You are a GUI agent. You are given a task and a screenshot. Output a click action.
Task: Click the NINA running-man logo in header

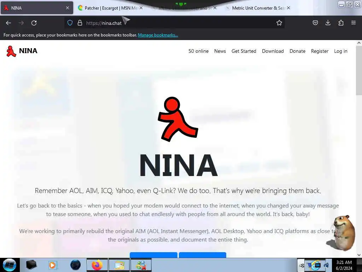(x=11, y=51)
